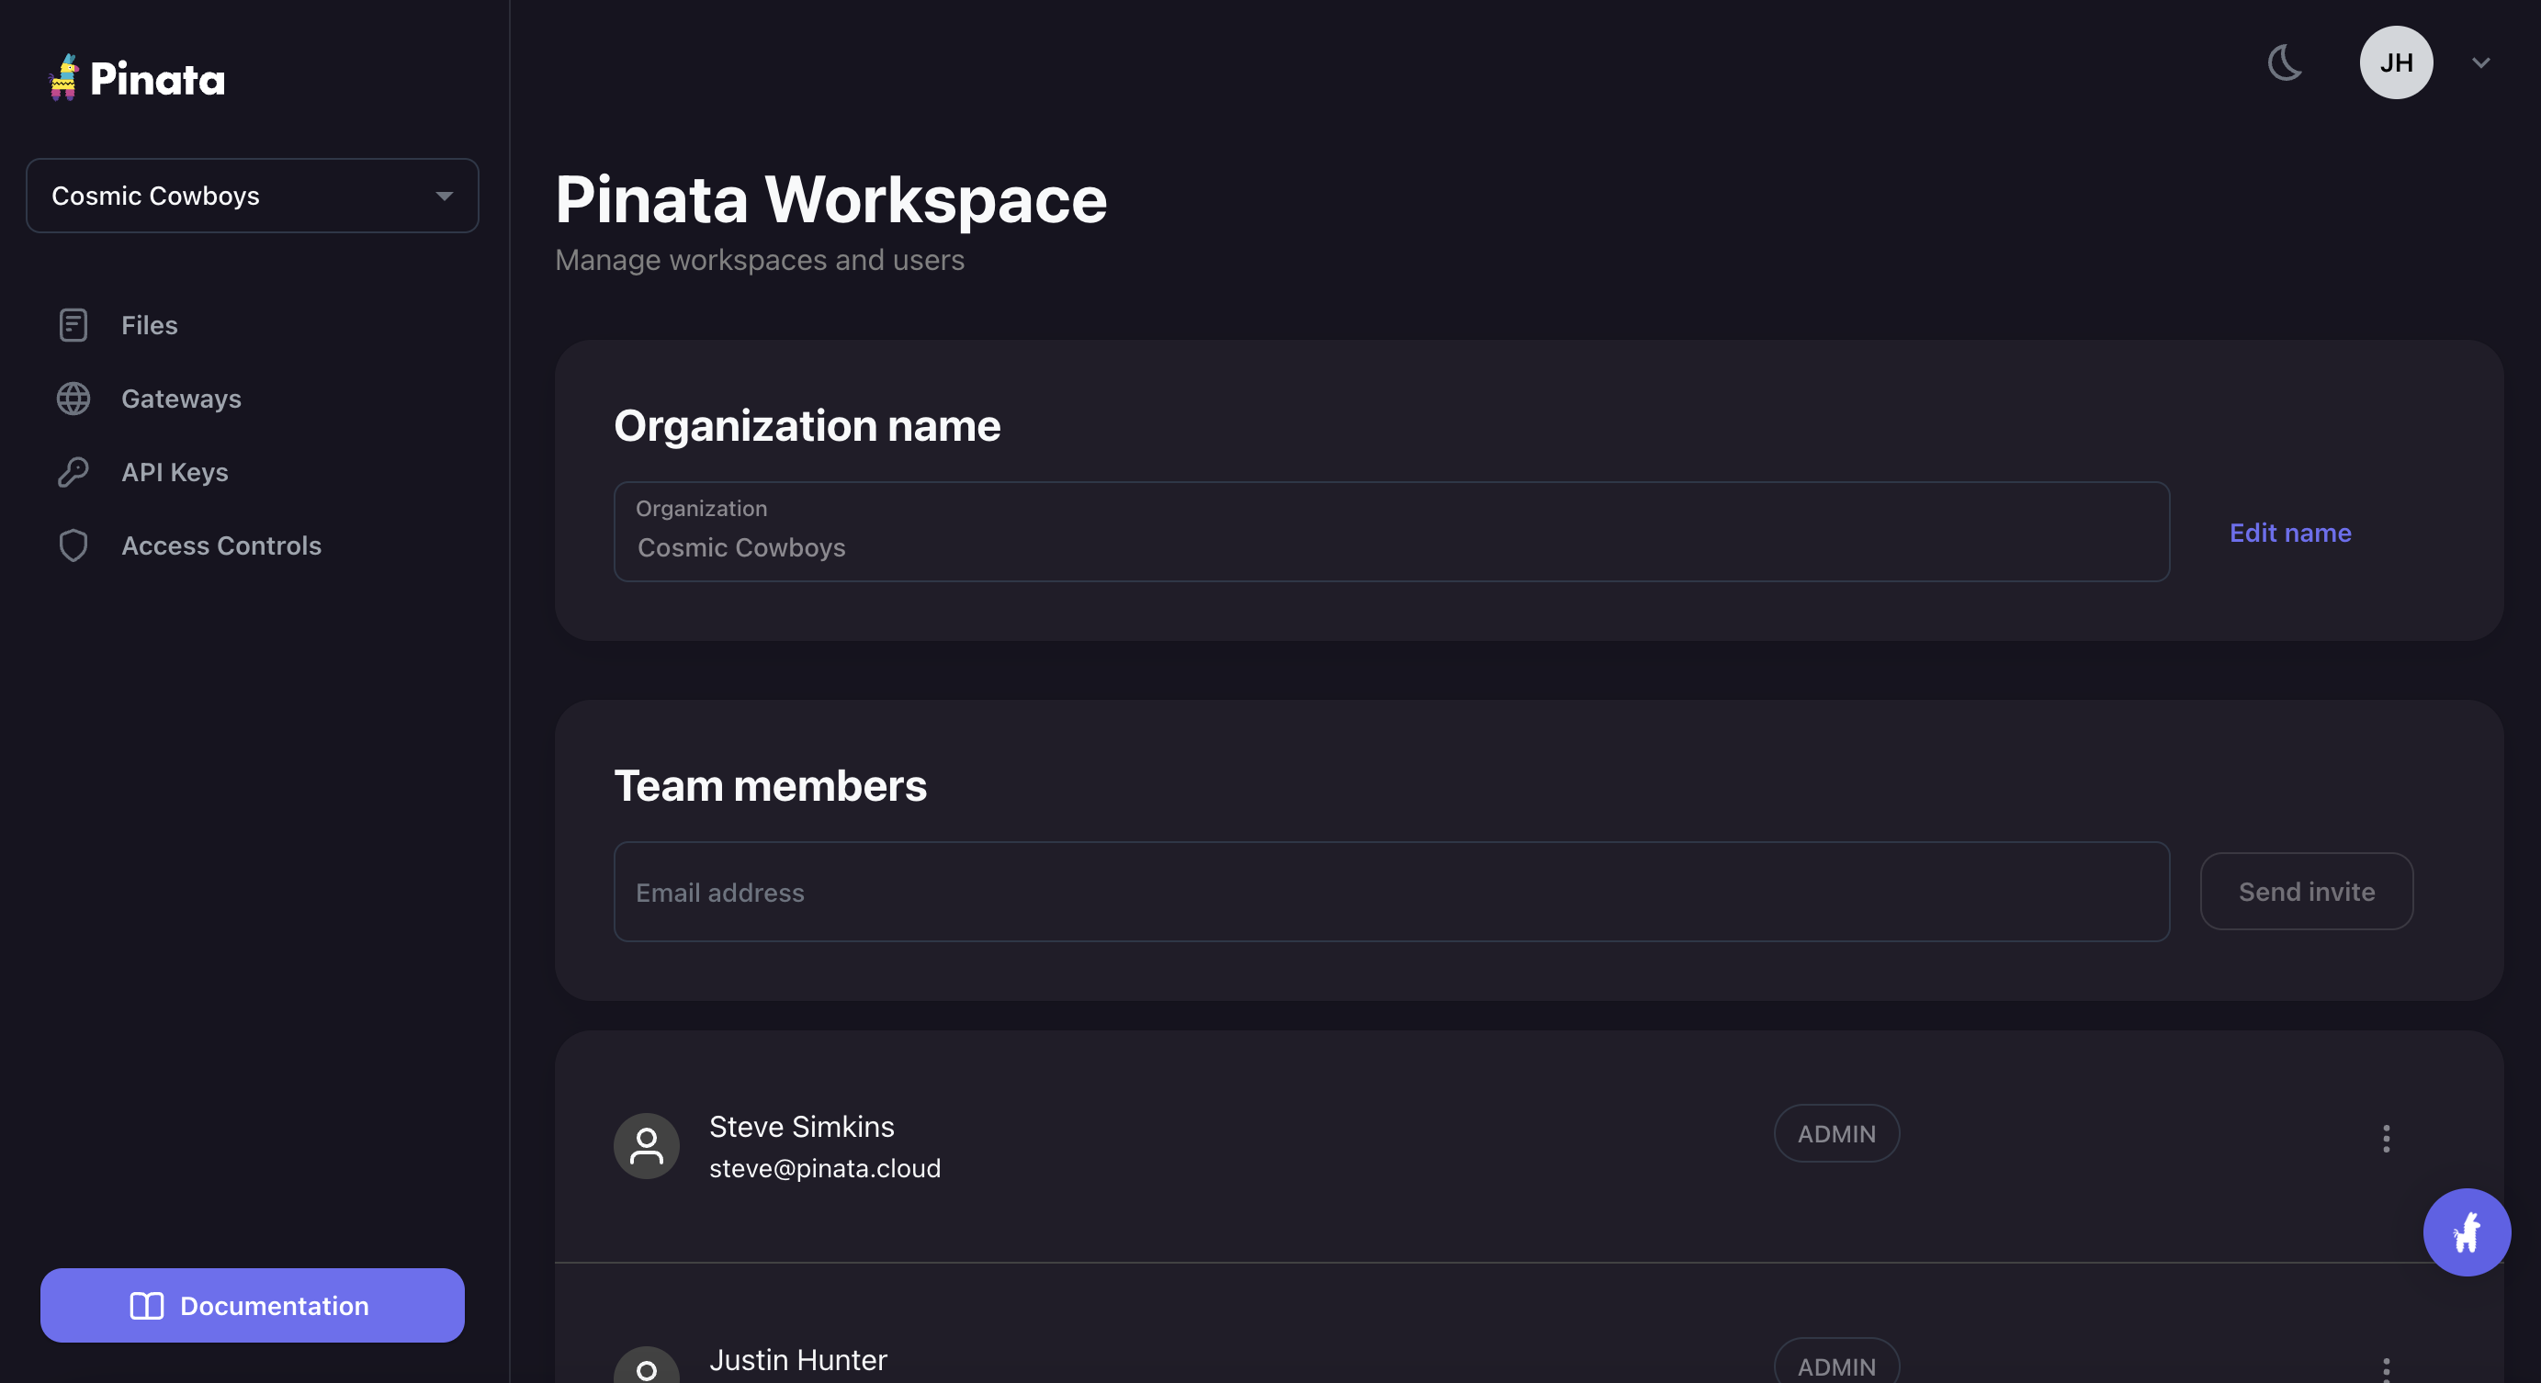The image size is (2541, 1383).
Task: Open the Cosmic Cowboys workspace dropdown
Action: (253, 197)
